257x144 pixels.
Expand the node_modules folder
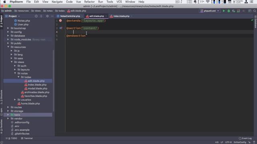(8, 40)
